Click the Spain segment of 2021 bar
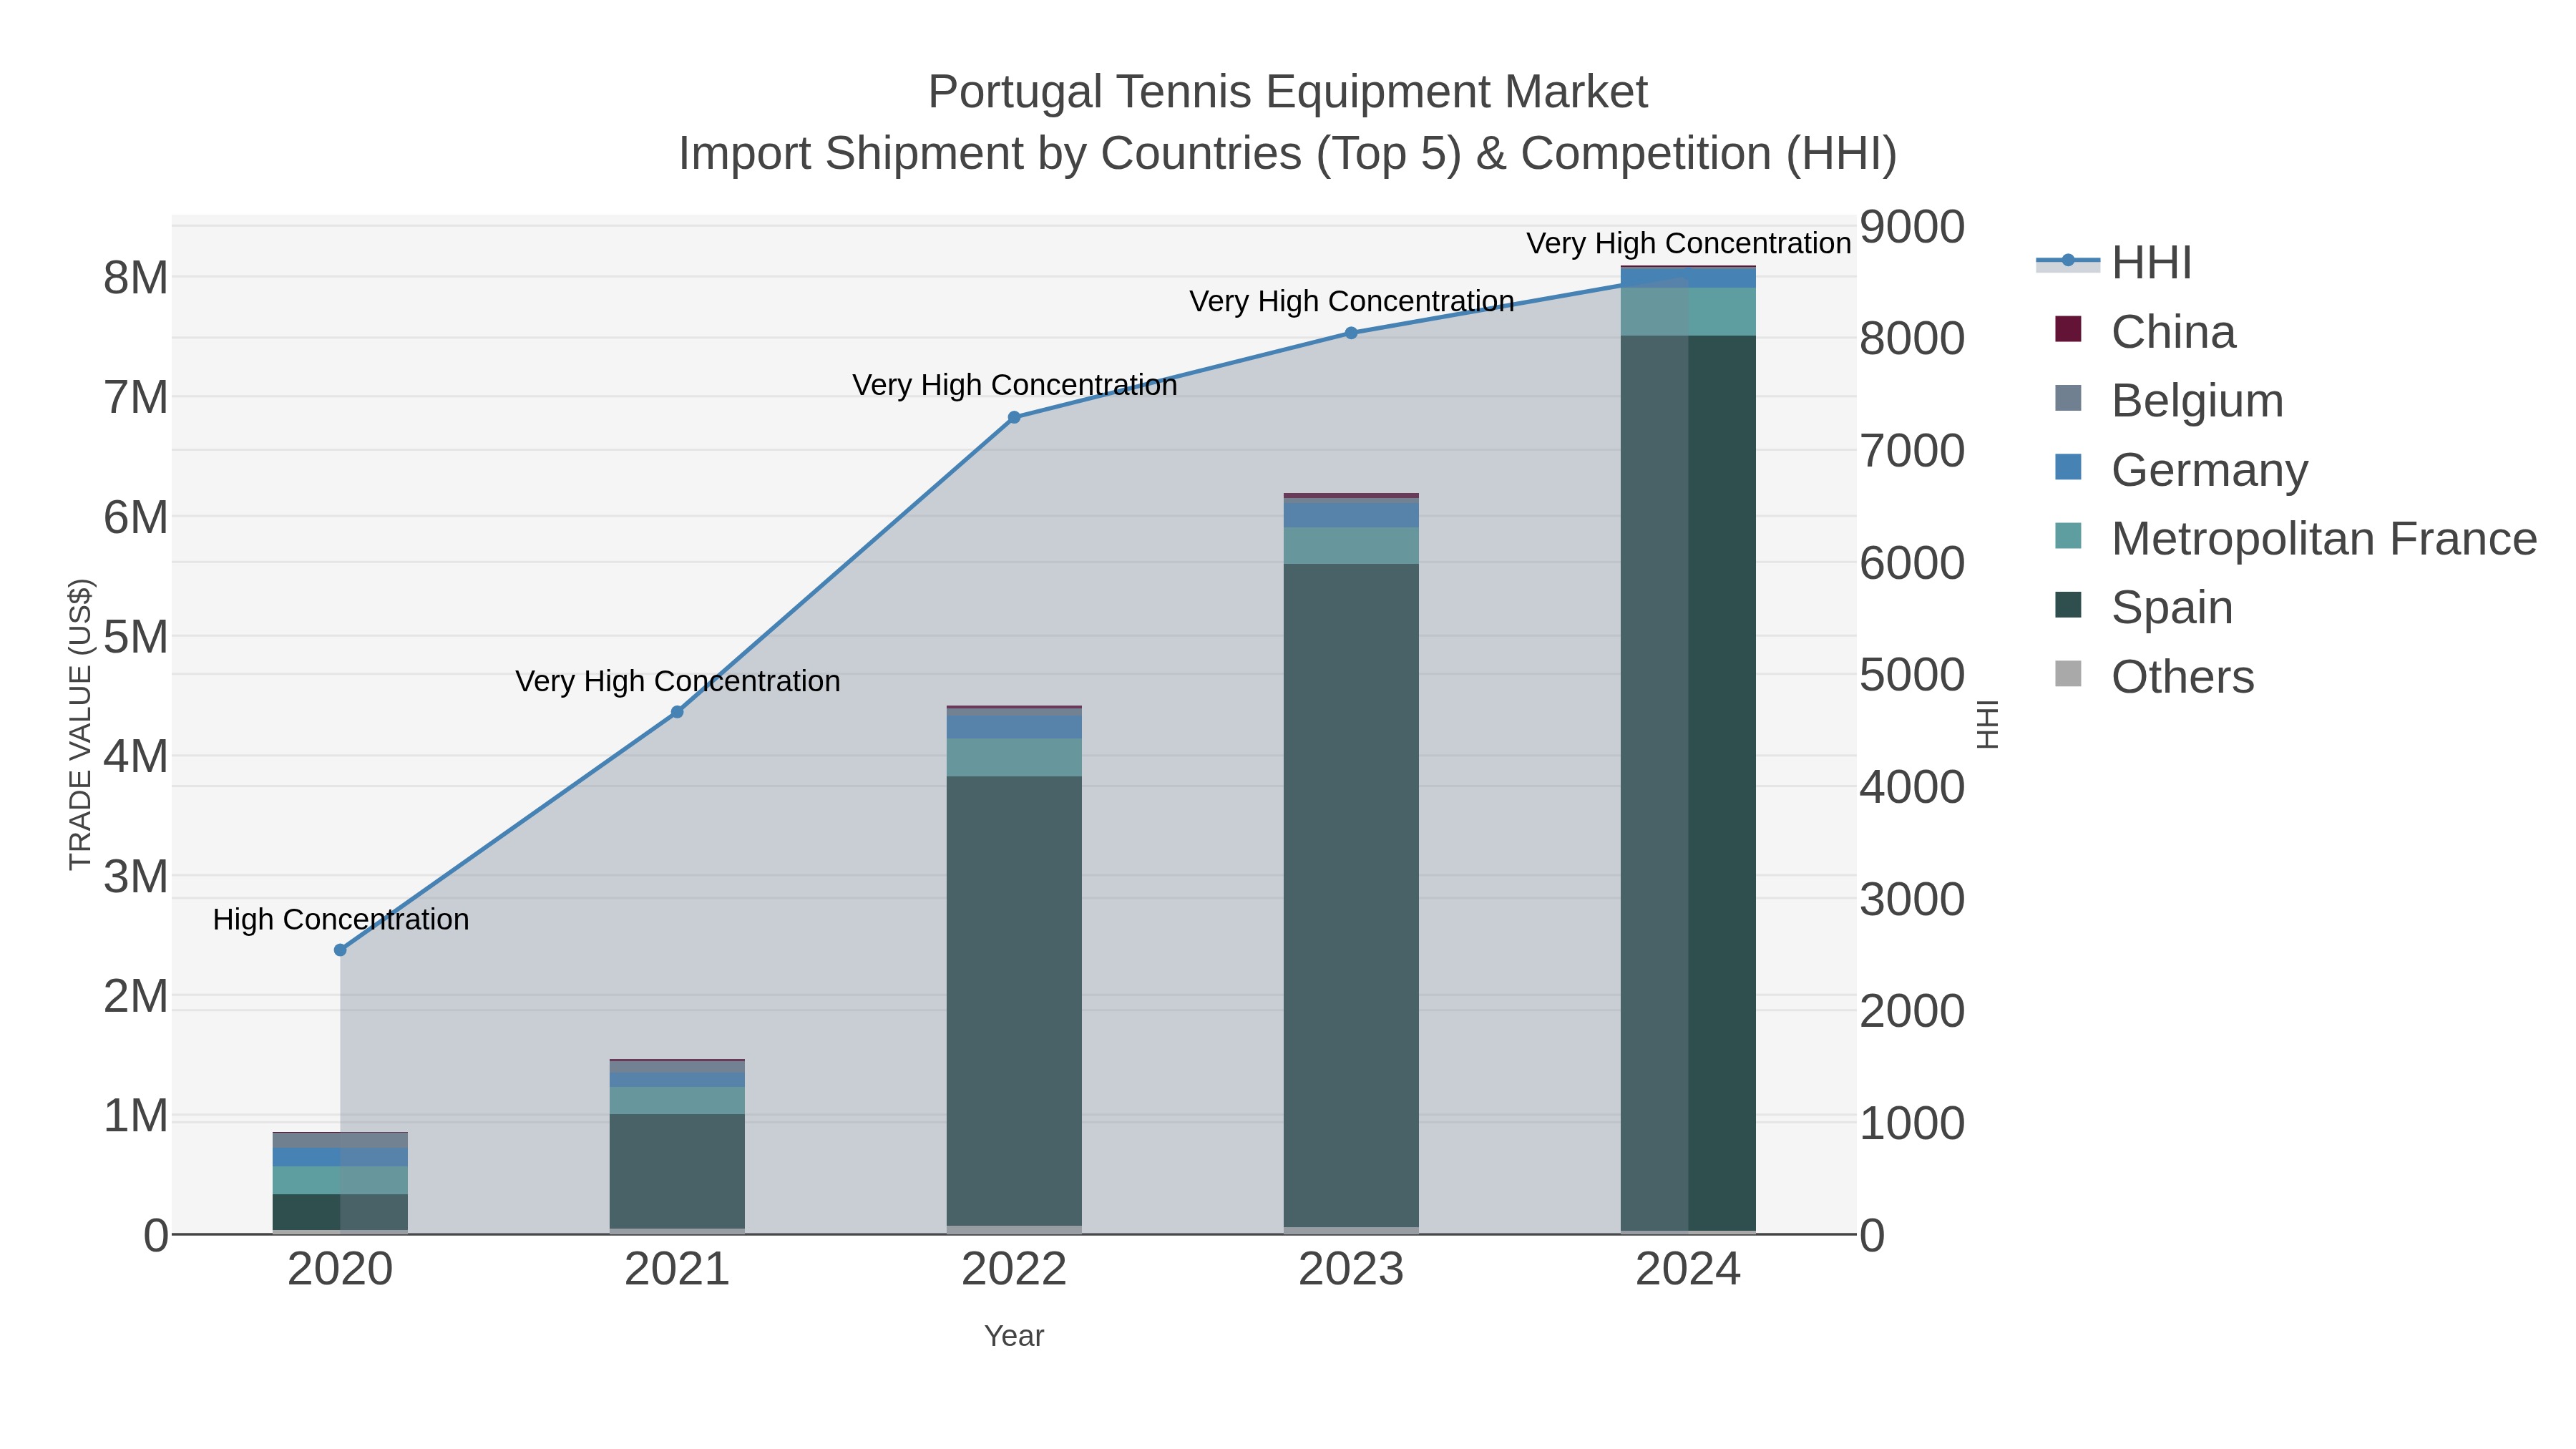The image size is (2576, 1449). (x=677, y=1171)
